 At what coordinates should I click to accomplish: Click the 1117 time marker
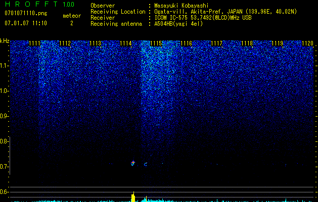216,43
